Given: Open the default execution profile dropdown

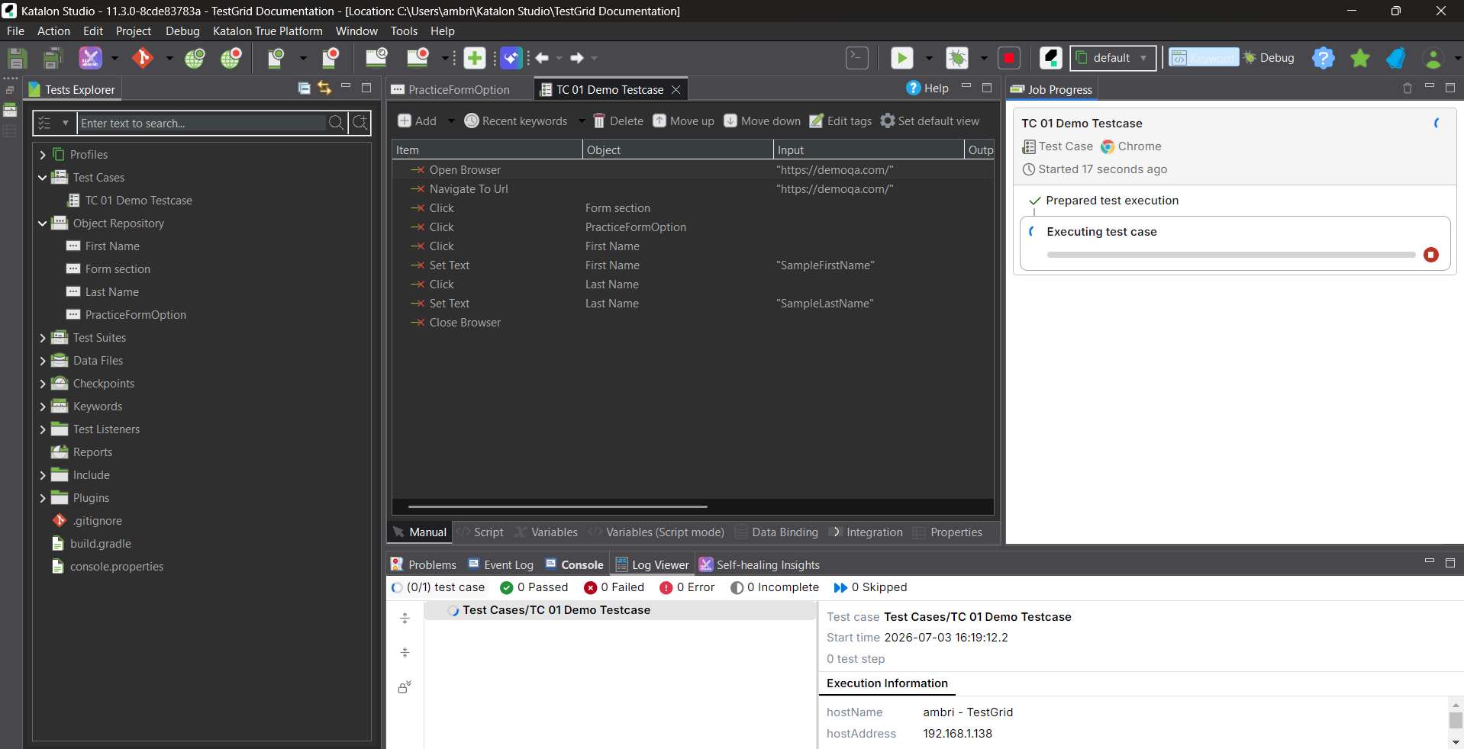Looking at the screenshot, I should (x=1113, y=58).
